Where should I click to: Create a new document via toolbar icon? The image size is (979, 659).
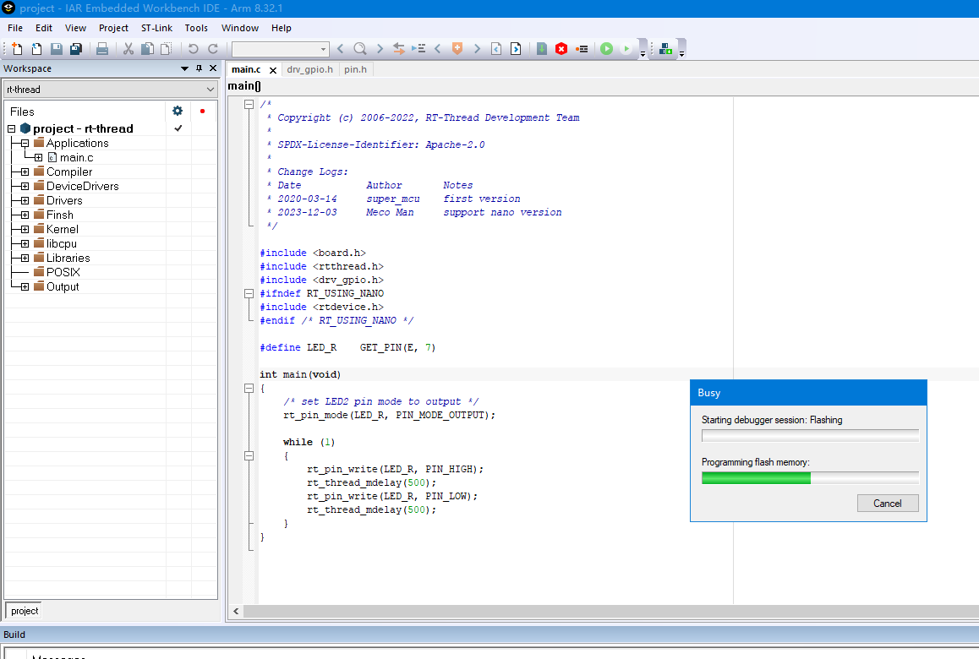(18, 49)
